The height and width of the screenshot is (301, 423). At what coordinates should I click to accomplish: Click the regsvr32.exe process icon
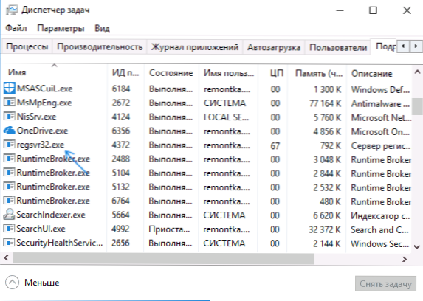coord(9,145)
